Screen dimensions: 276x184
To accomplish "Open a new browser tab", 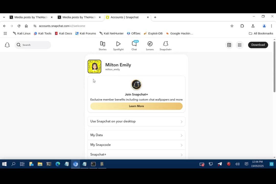I will click(155, 17).
